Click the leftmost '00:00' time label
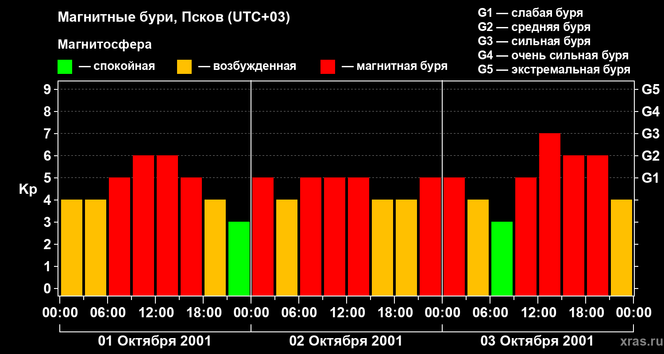This screenshot has width=664, height=354. [60, 313]
